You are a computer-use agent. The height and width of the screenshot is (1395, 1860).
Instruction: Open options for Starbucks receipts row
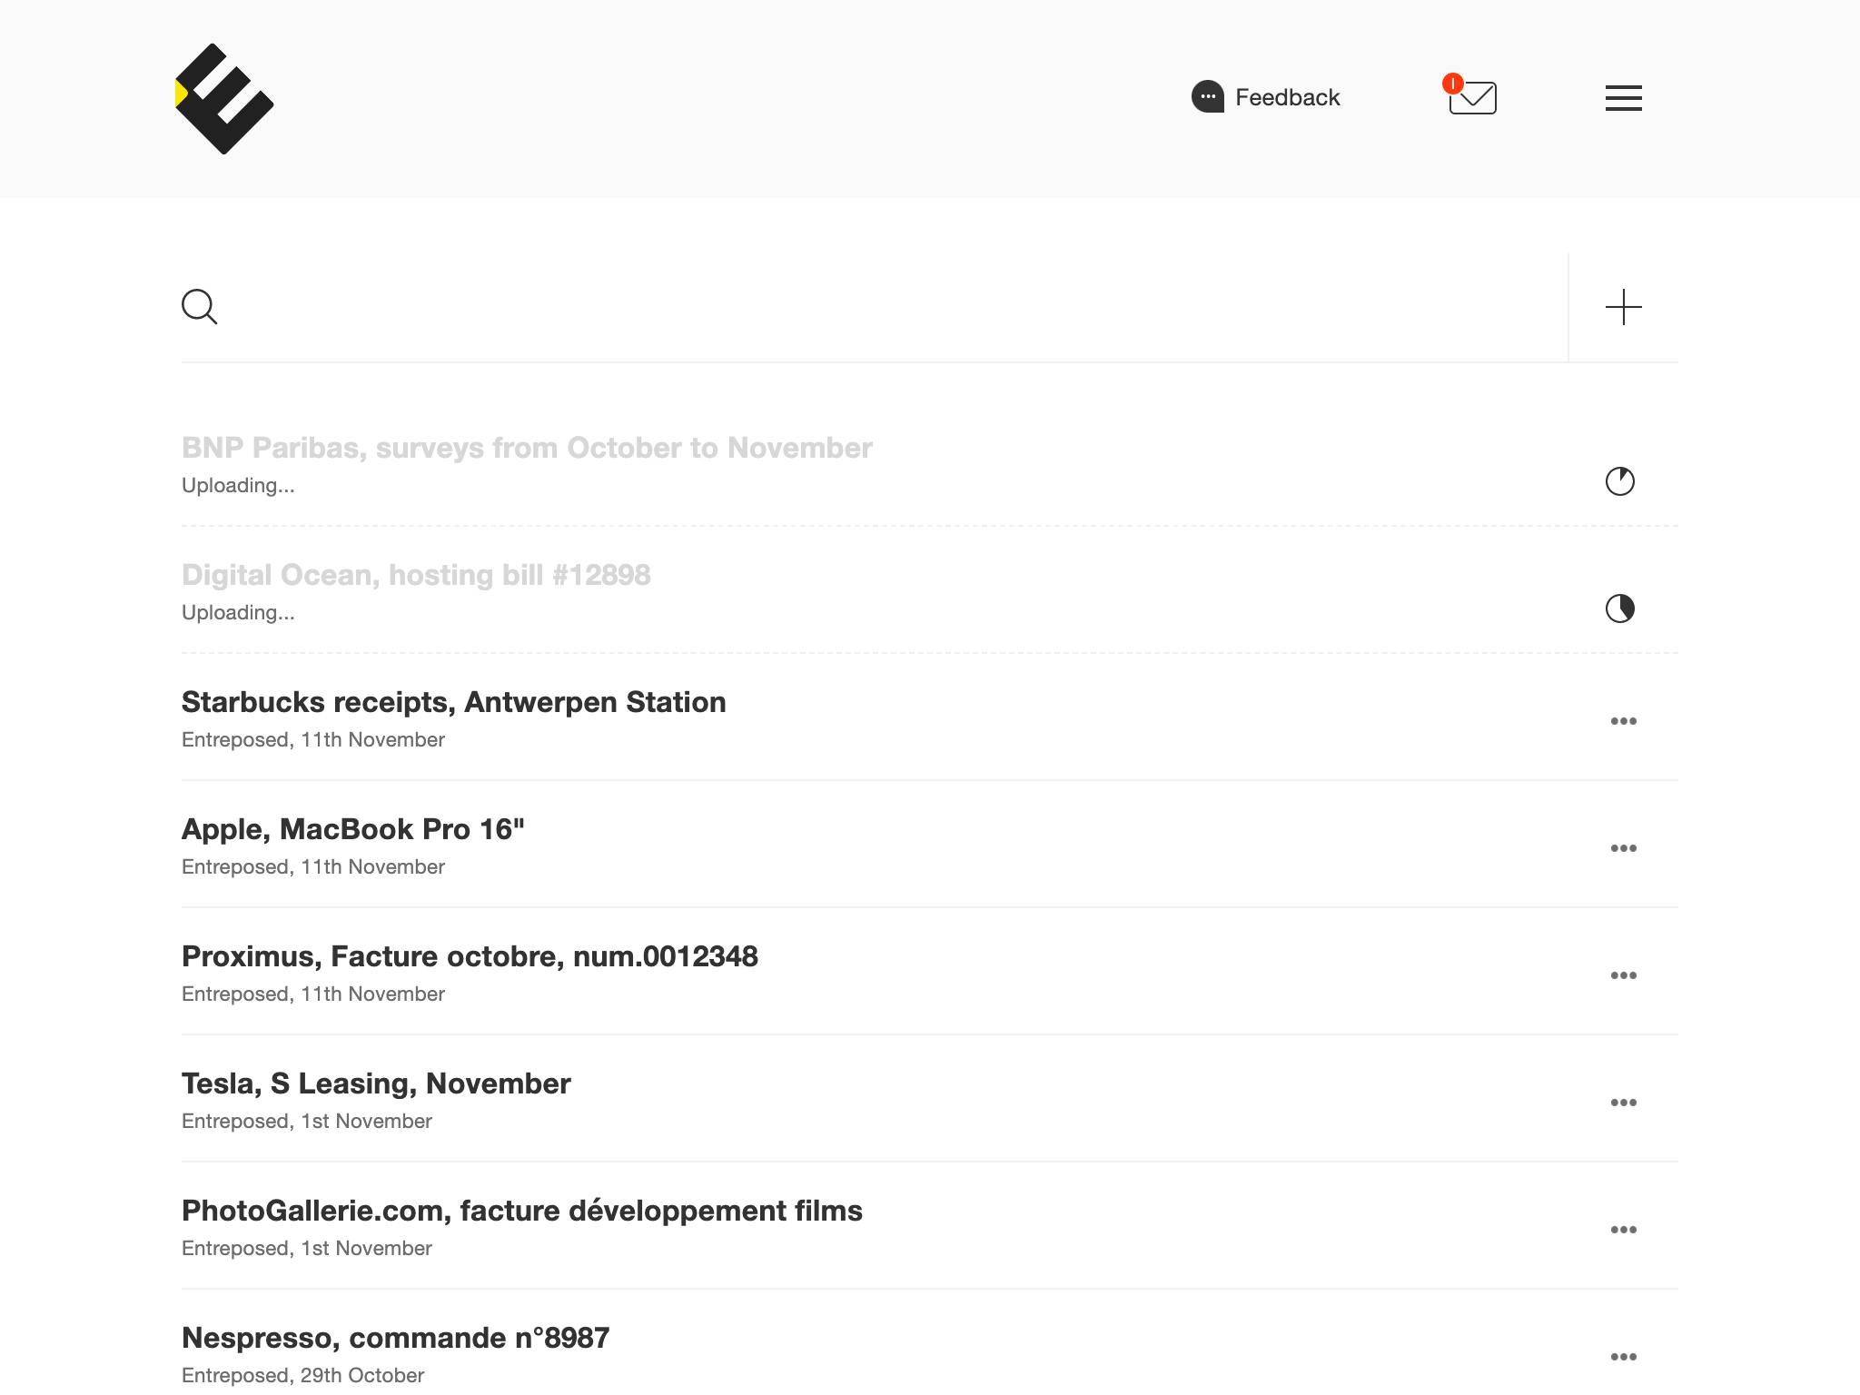point(1623,721)
